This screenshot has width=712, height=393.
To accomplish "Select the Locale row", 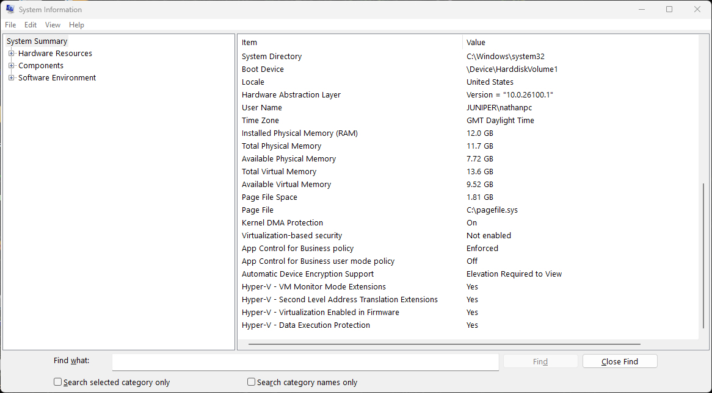I will (x=468, y=82).
